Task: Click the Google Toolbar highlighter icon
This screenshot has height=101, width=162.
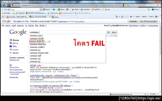Action: click(x=103, y=9)
